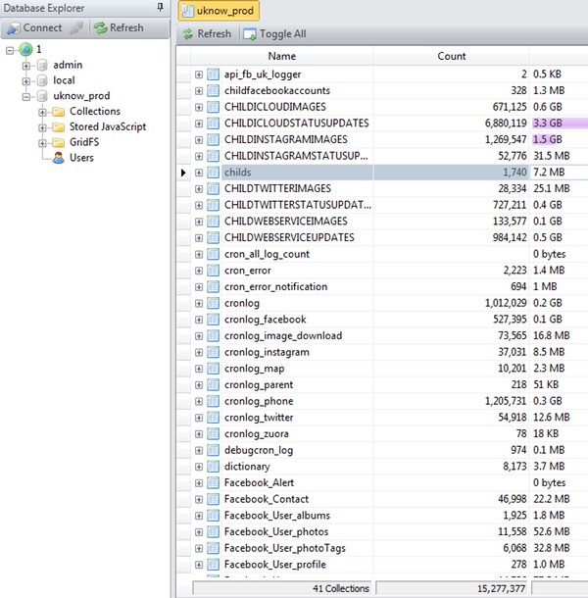
Task: Select the Facebook_User_albums collection name
Action: (x=277, y=516)
